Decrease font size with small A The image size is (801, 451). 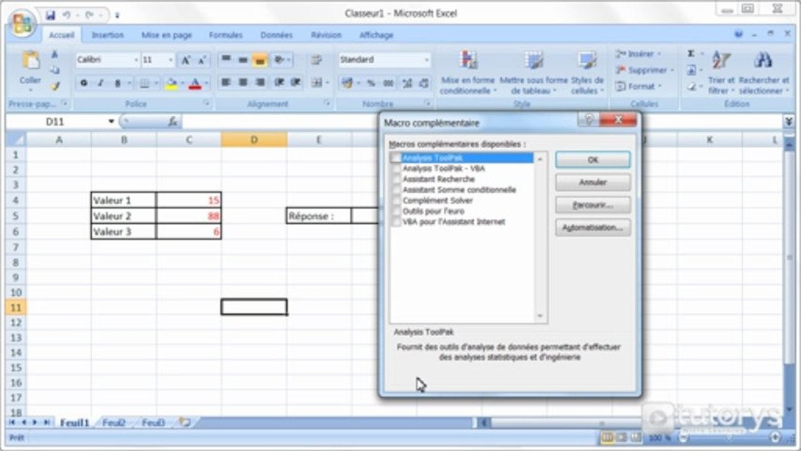(201, 60)
